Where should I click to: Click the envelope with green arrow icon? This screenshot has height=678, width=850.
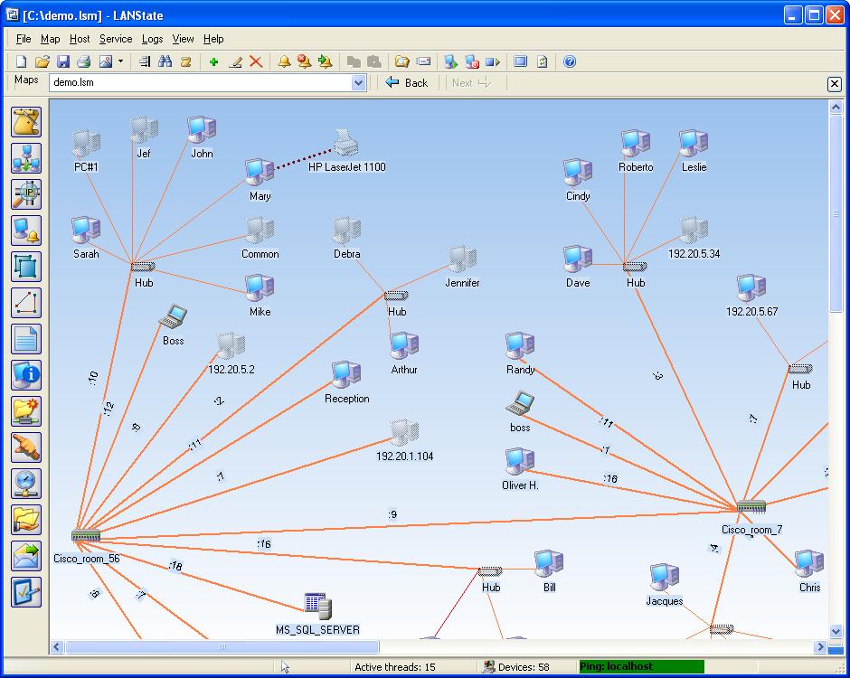(26, 555)
